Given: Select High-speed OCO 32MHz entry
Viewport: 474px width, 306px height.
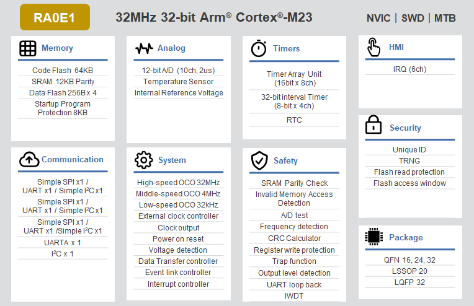Looking at the screenshot, I should pyautogui.click(x=178, y=183).
